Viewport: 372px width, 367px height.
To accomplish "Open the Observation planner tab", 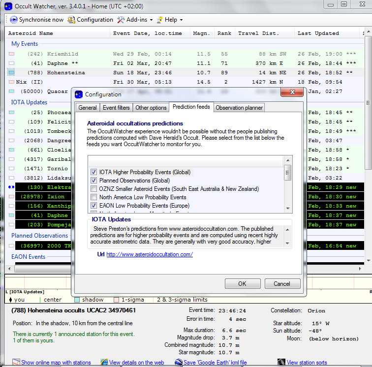I will click(x=239, y=108).
